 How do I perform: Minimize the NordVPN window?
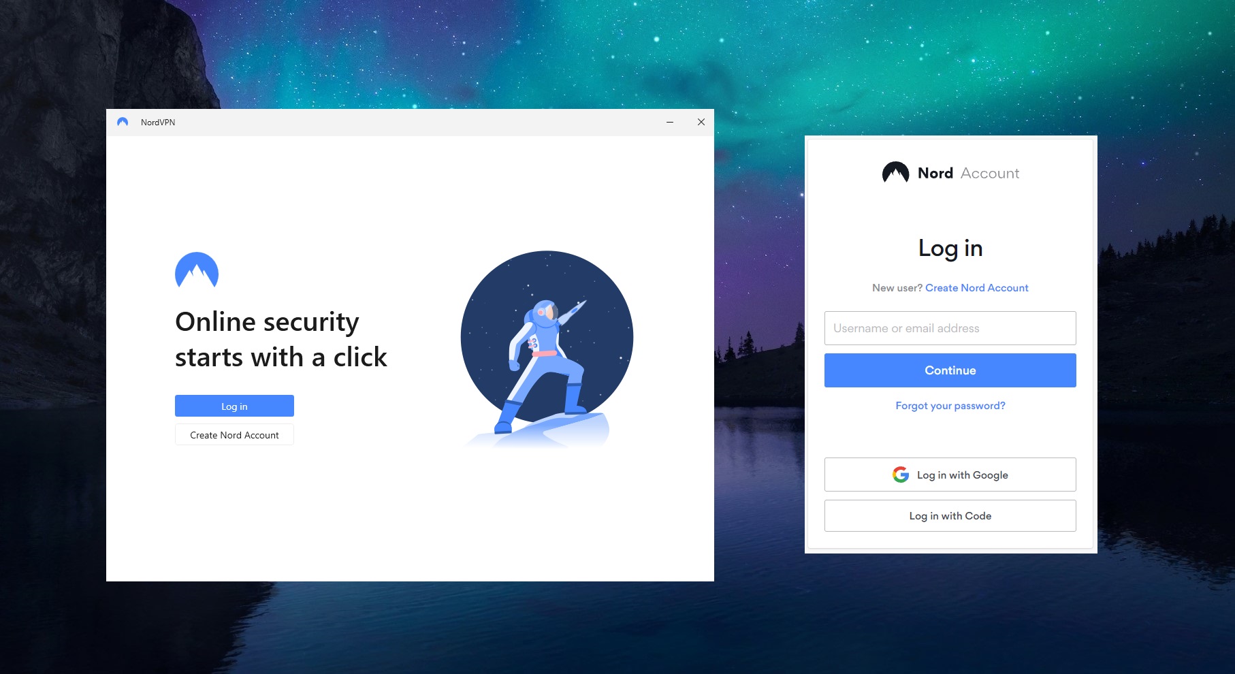(670, 122)
